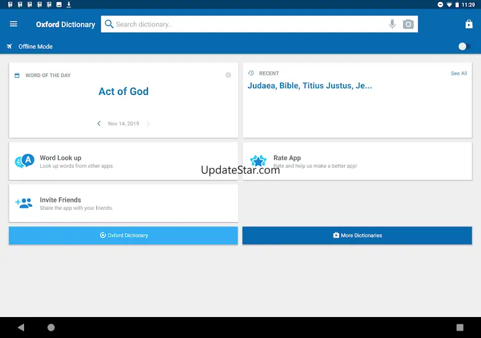Go to previous Word of the Day
This screenshot has width=481, height=338.
click(99, 123)
